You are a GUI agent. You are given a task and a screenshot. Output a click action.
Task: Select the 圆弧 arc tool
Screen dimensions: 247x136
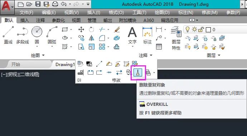coord(52,35)
